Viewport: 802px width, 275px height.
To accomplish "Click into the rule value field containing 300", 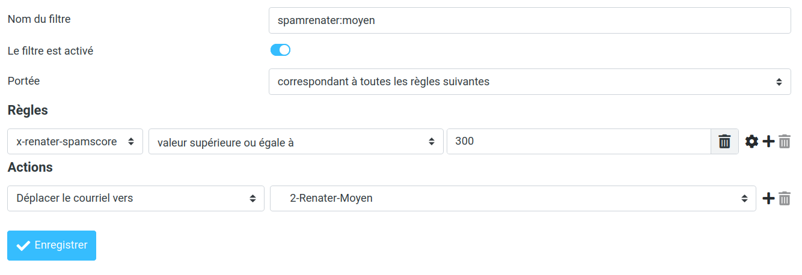I will pos(578,142).
